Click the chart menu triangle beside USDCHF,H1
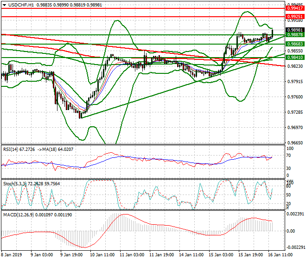This screenshot has height=260, width=306. pyautogui.click(x=4, y=5)
